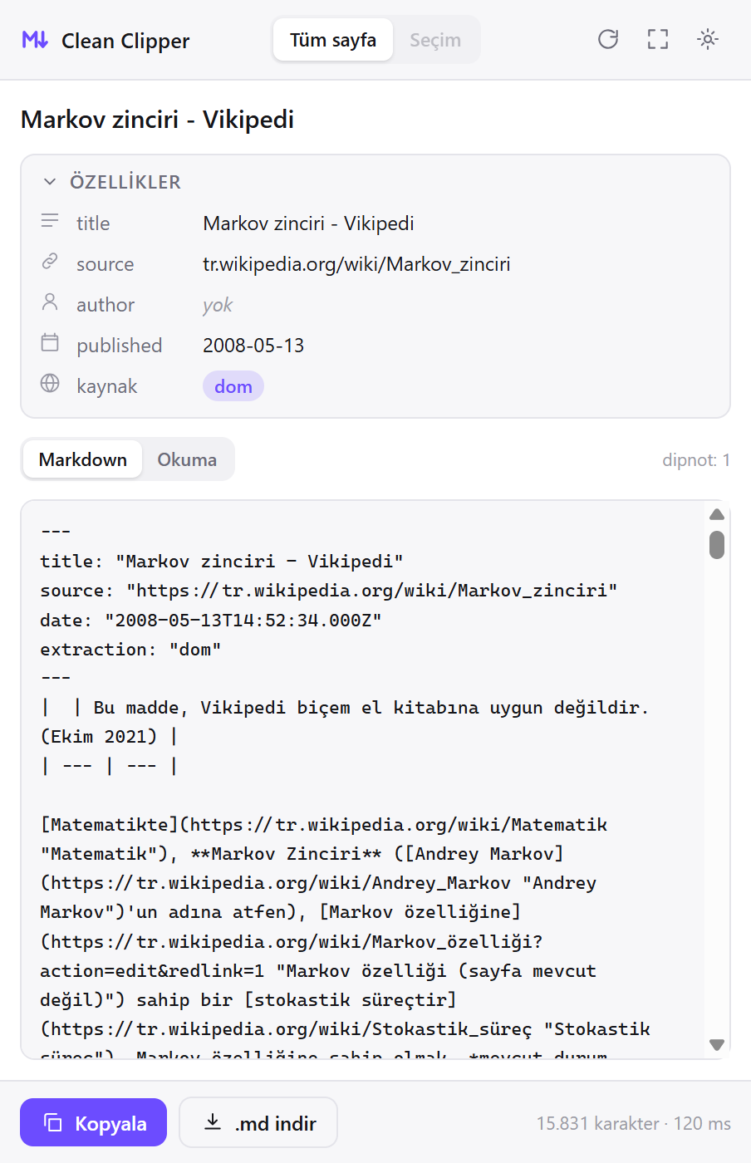Click the title property lines icon

pos(50,222)
